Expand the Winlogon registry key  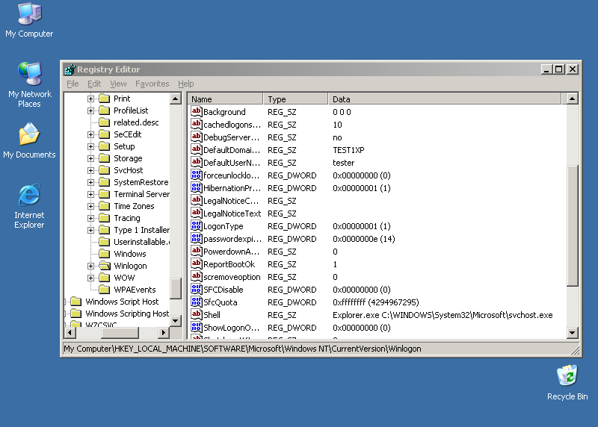(x=90, y=266)
